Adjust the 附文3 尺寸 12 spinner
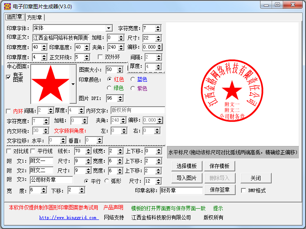Viewport: 306px width, 229px height. (158, 181)
